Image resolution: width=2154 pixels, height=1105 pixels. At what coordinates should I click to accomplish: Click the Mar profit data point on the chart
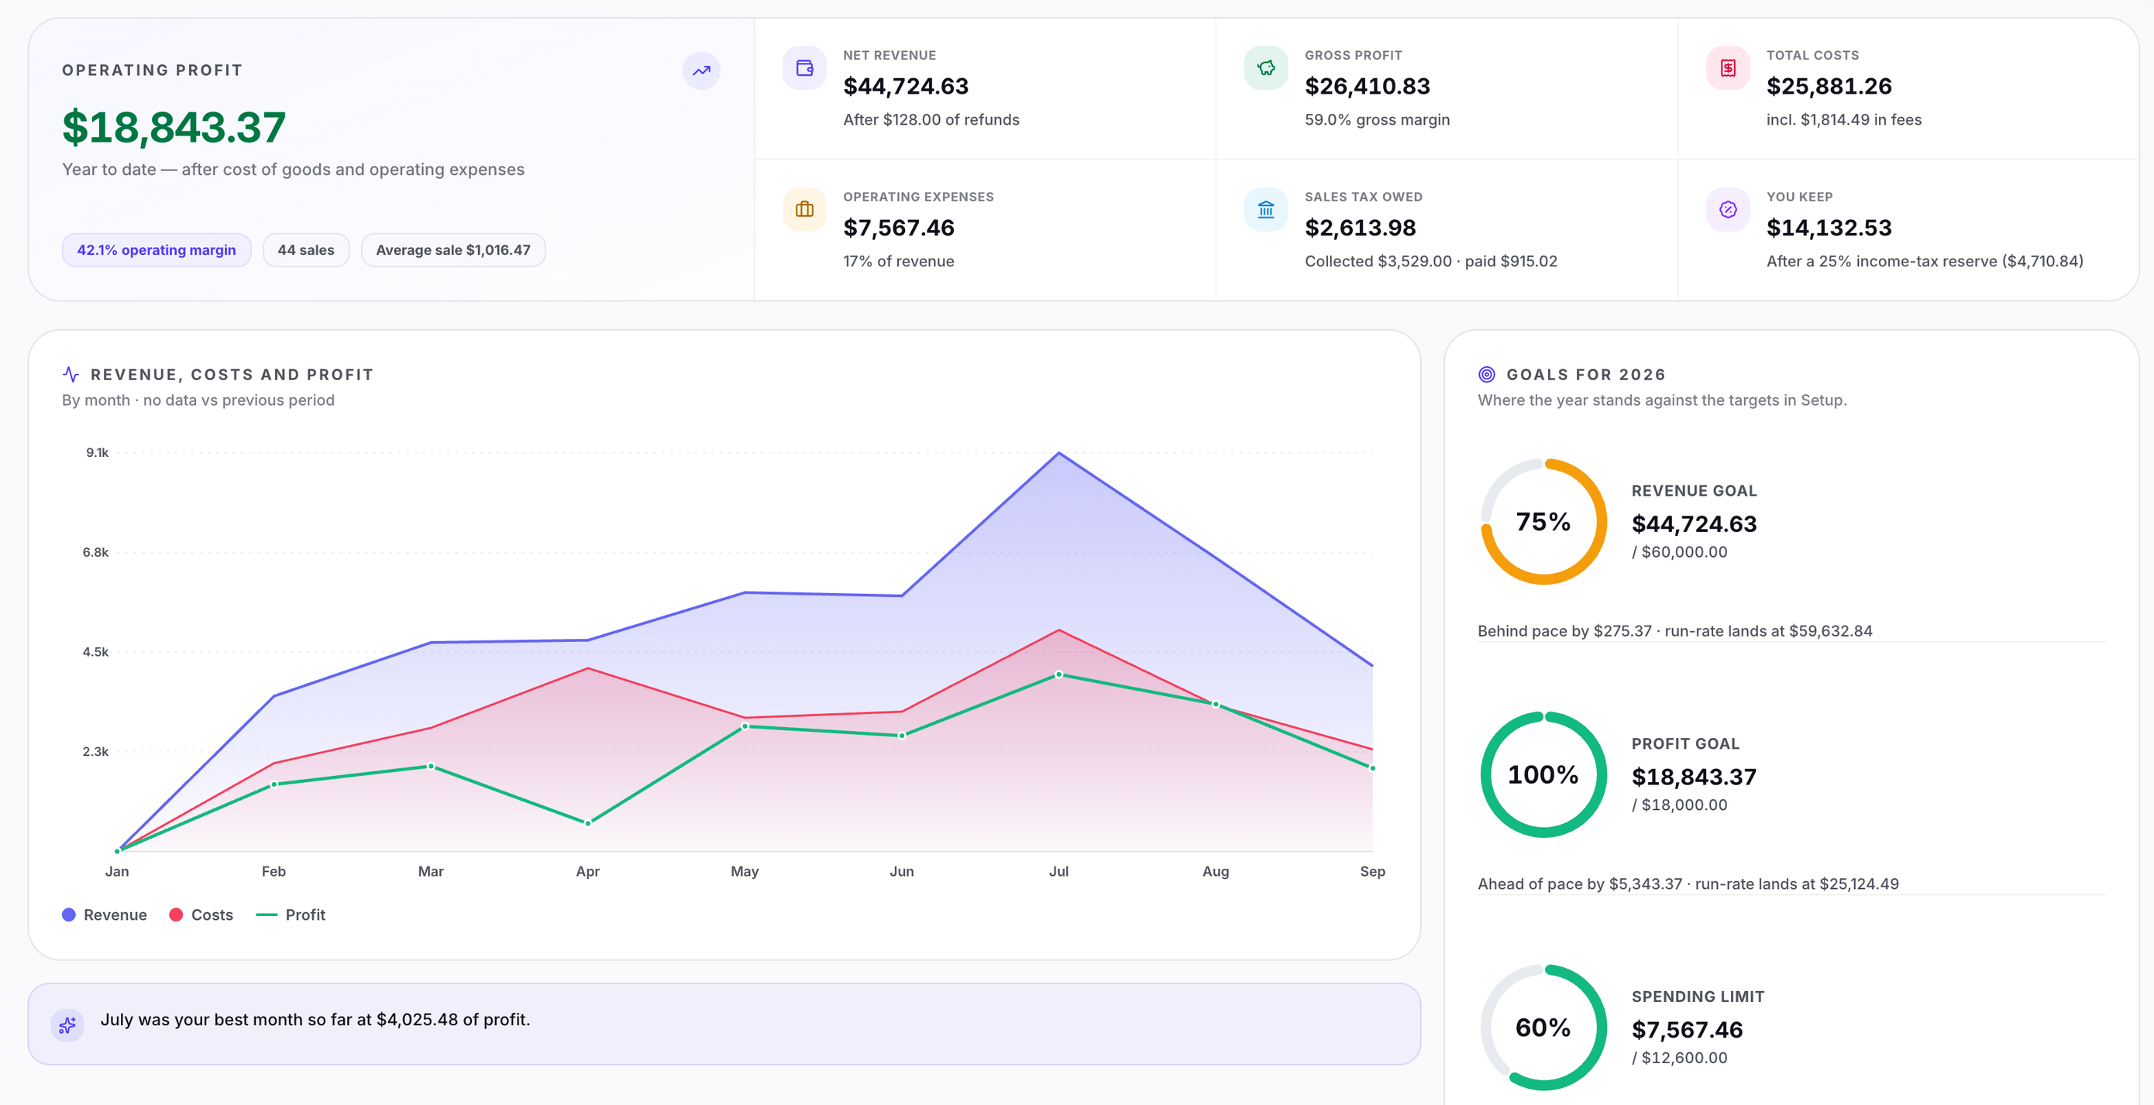point(431,767)
